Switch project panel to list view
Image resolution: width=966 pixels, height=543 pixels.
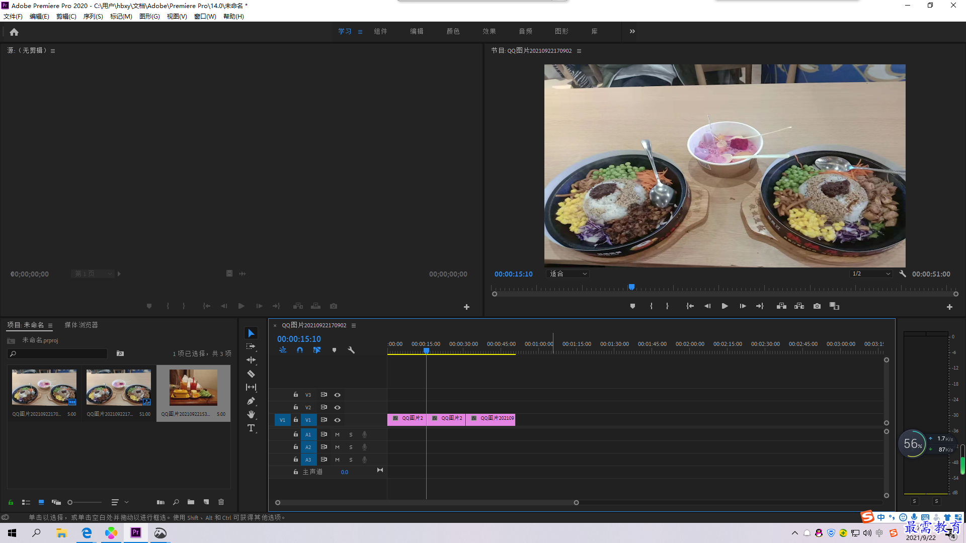click(26, 502)
